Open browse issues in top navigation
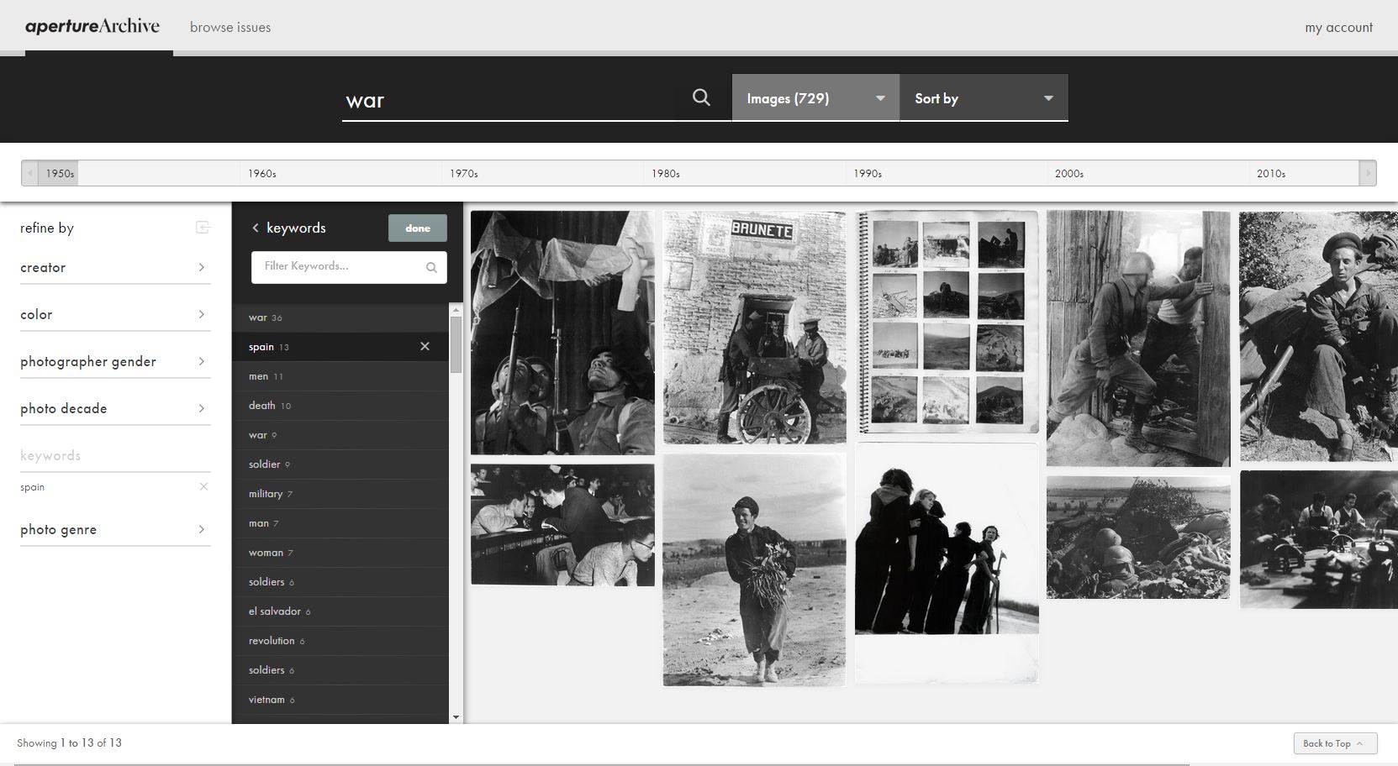Viewport: 1398px width, 766px height. click(x=230, y=27)
